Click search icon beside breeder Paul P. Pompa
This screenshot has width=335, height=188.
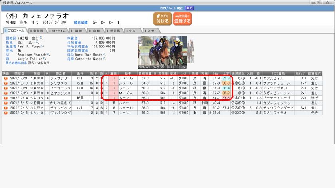(43, 47)
